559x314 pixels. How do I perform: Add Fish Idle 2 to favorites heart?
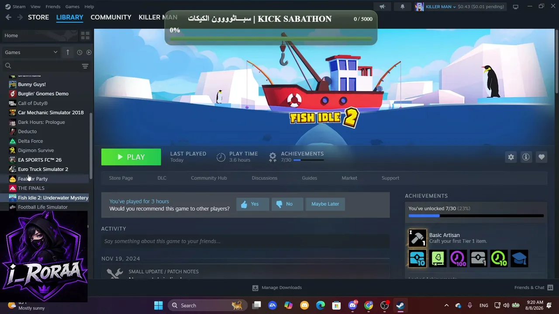(542, 157)
